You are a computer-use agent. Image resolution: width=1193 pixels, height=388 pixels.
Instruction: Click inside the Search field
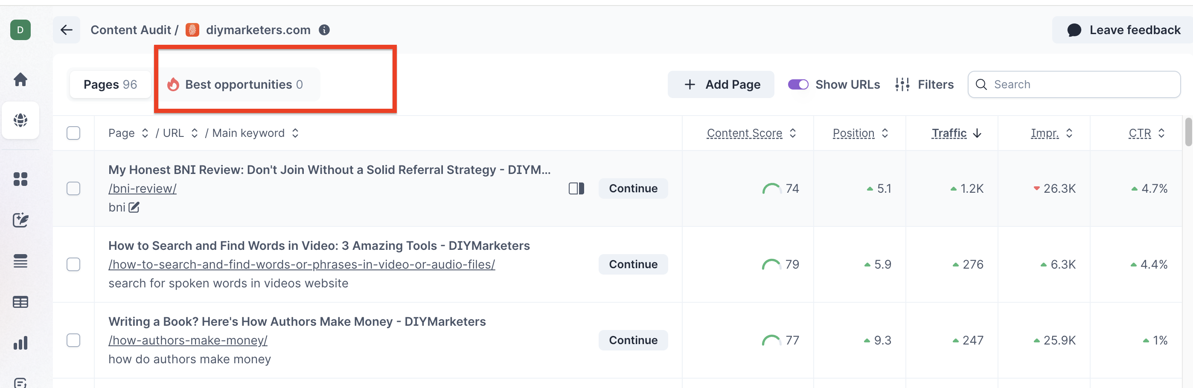click(1074, 84)
